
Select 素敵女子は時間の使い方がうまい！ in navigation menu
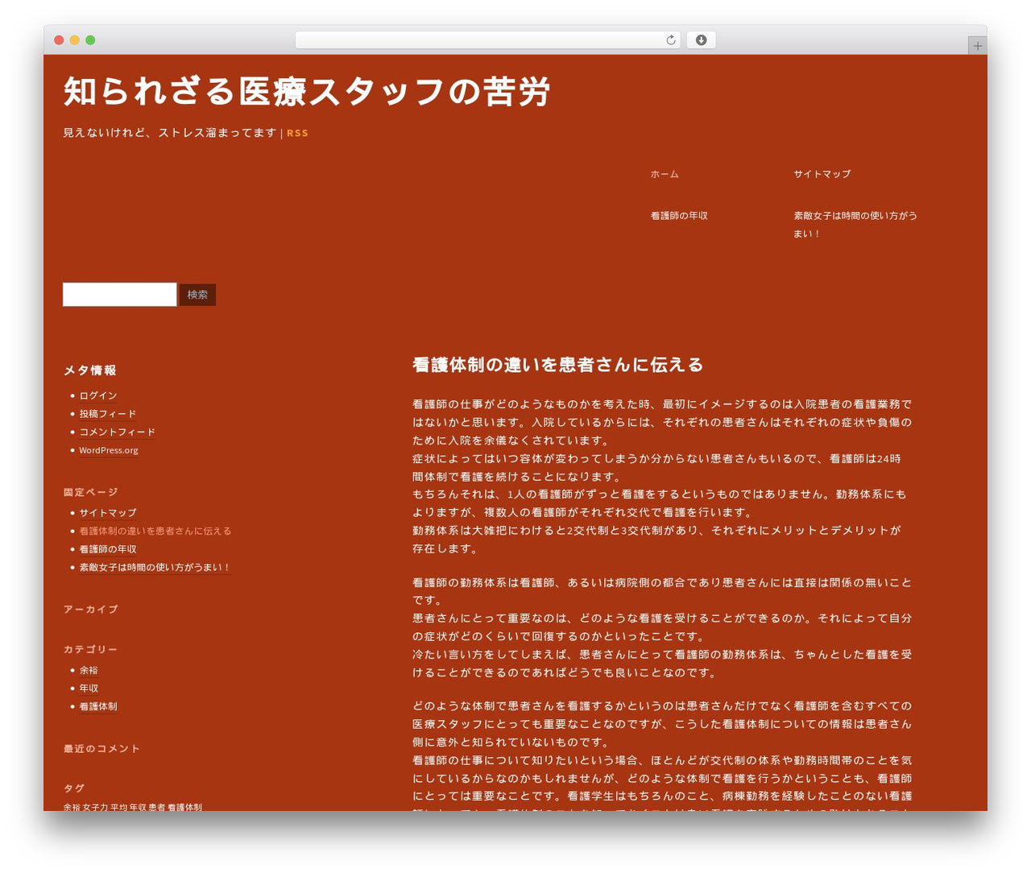[x=855, y=225]
